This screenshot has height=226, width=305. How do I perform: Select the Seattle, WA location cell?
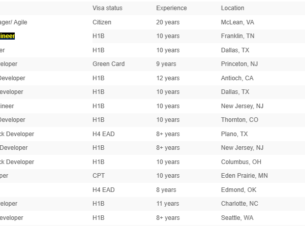(x=237, y=218)
